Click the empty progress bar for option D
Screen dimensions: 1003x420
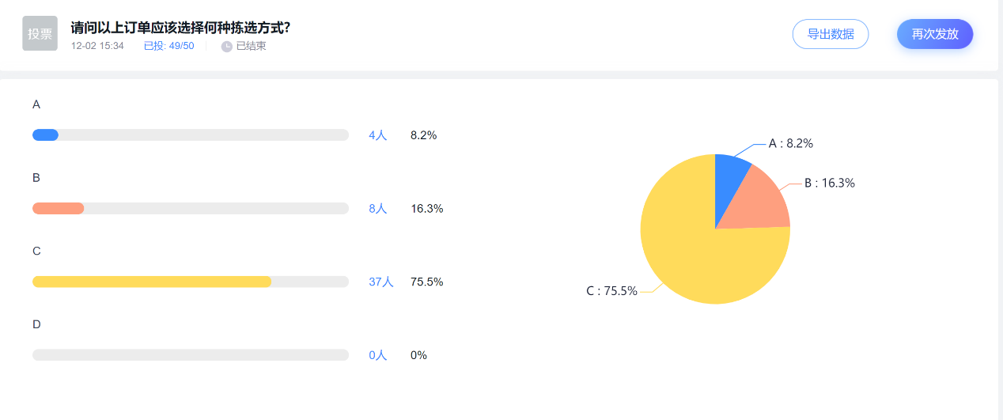(190, 355)
